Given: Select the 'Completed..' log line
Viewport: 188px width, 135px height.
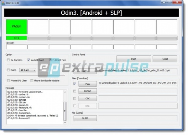Looking at the screenshot, I should pyautogui.click(x=19, y=113).
